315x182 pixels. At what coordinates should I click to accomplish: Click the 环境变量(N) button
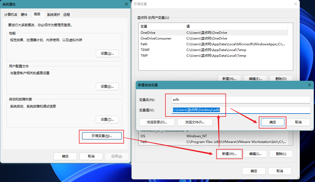coord(102,136)
